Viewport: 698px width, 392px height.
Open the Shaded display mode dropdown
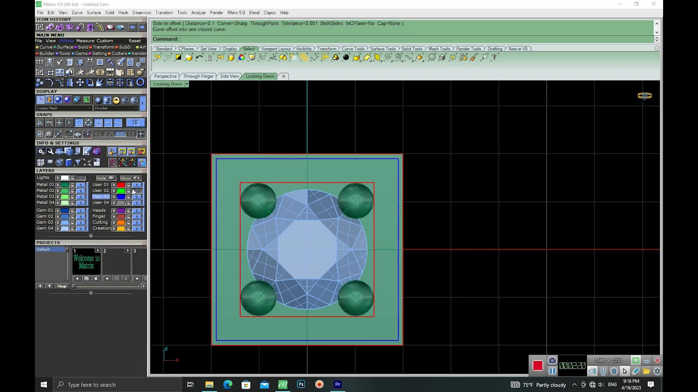coord(136,108)
